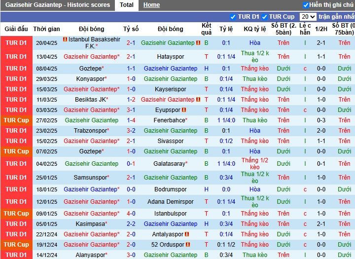
Task: Click red card icon beside Eyupspor
Action: (184, 110)
